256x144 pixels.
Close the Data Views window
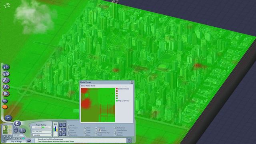[x=132, y=82]
